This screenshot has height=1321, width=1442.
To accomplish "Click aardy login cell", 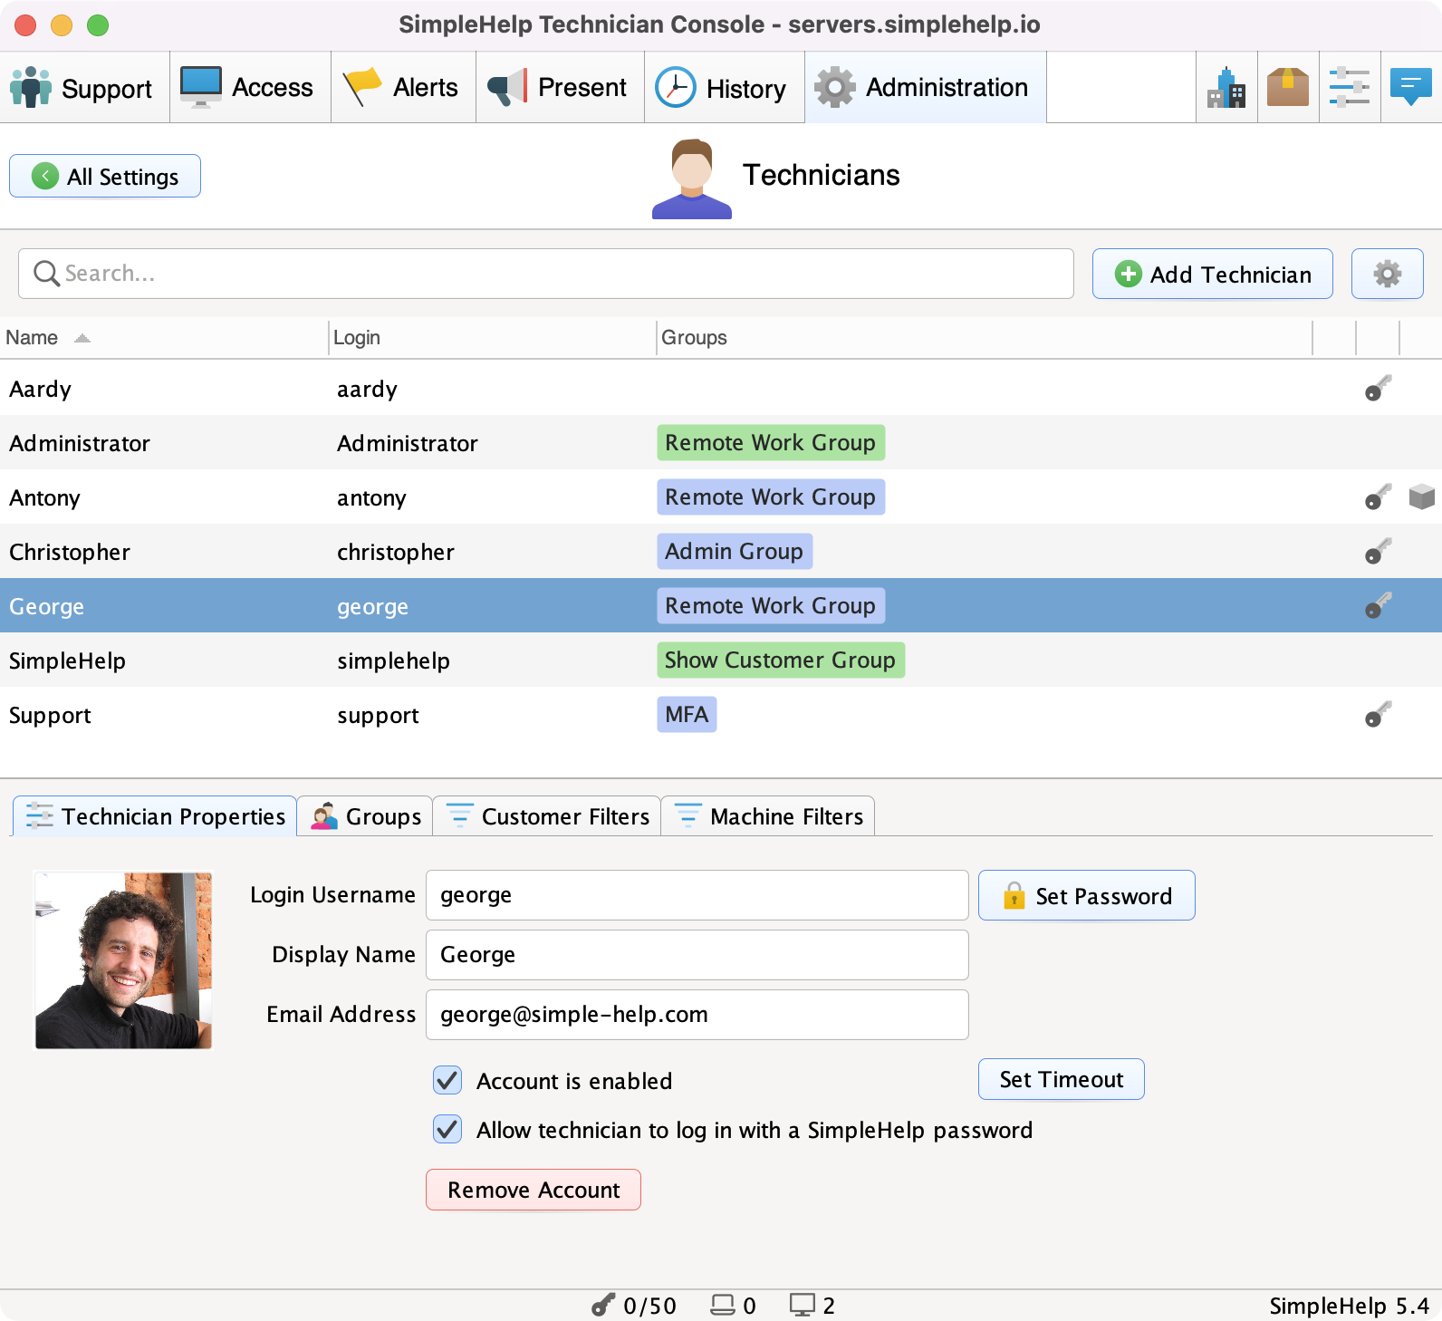I will tap(367, 390).
